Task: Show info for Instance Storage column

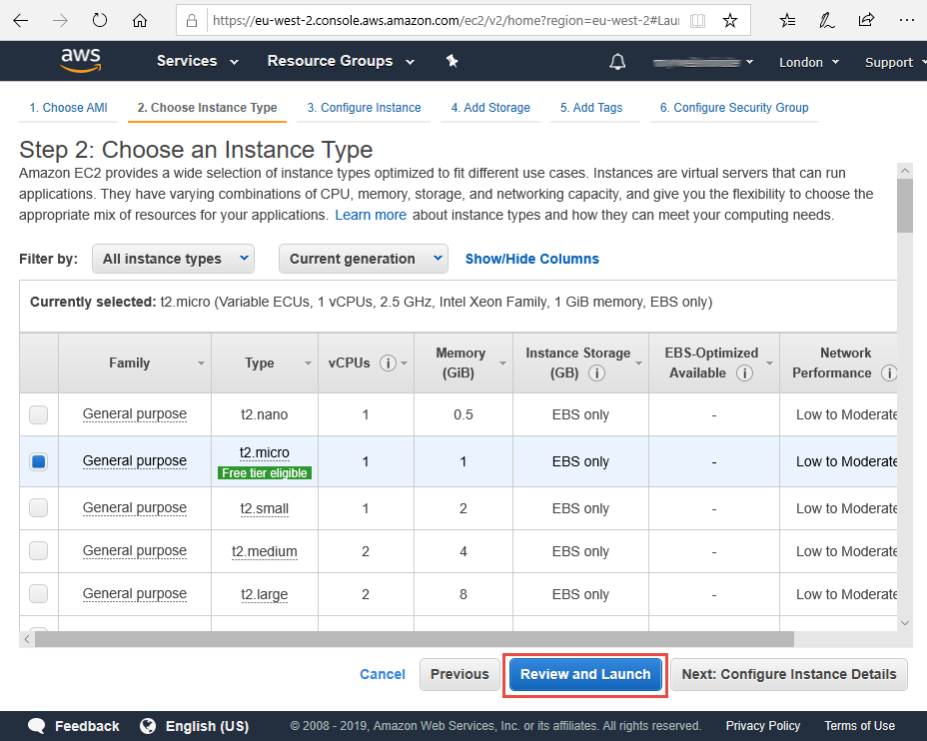Action: pos(596,372)
